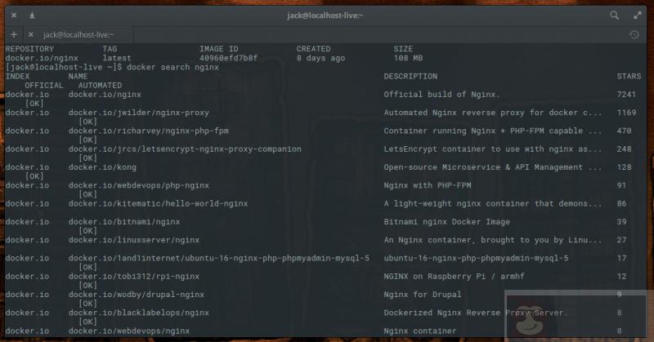Click the window title jack@localhost-live:~

point(325,16)
